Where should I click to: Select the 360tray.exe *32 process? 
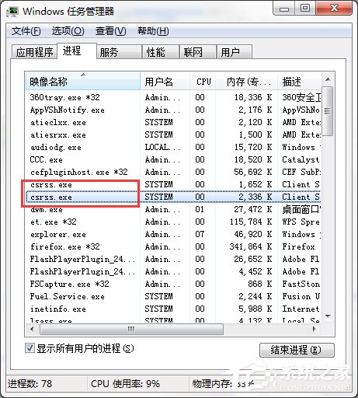coord(173,97)
